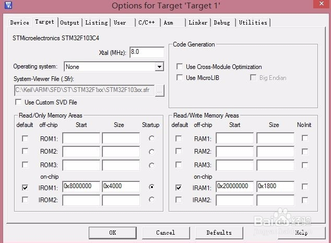
Task: Click the RAM2 Start field
Action: (x=235, y=152)
